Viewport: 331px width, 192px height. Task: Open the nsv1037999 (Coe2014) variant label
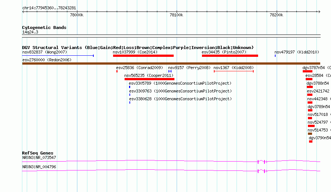(x=135, y=52)
